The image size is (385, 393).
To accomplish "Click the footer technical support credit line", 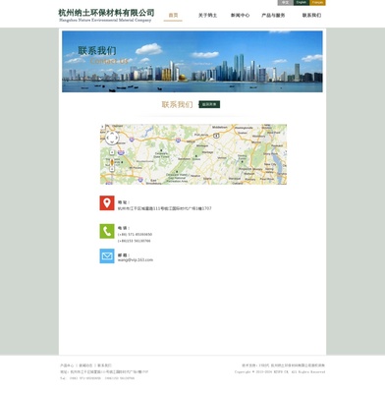I will click(284, 365).
